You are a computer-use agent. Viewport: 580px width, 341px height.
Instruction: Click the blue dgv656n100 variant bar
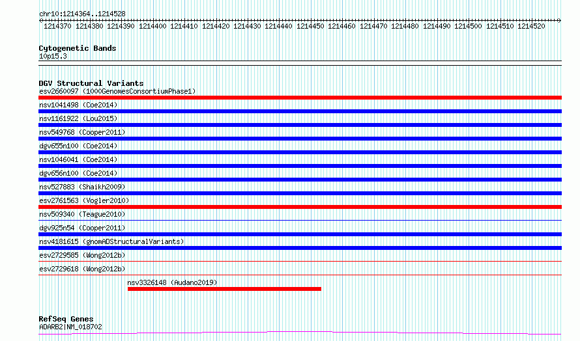(300, 180)
